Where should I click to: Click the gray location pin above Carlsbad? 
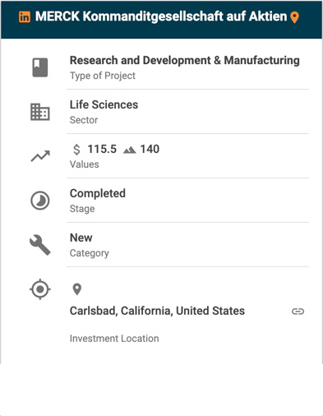[77, 289]
